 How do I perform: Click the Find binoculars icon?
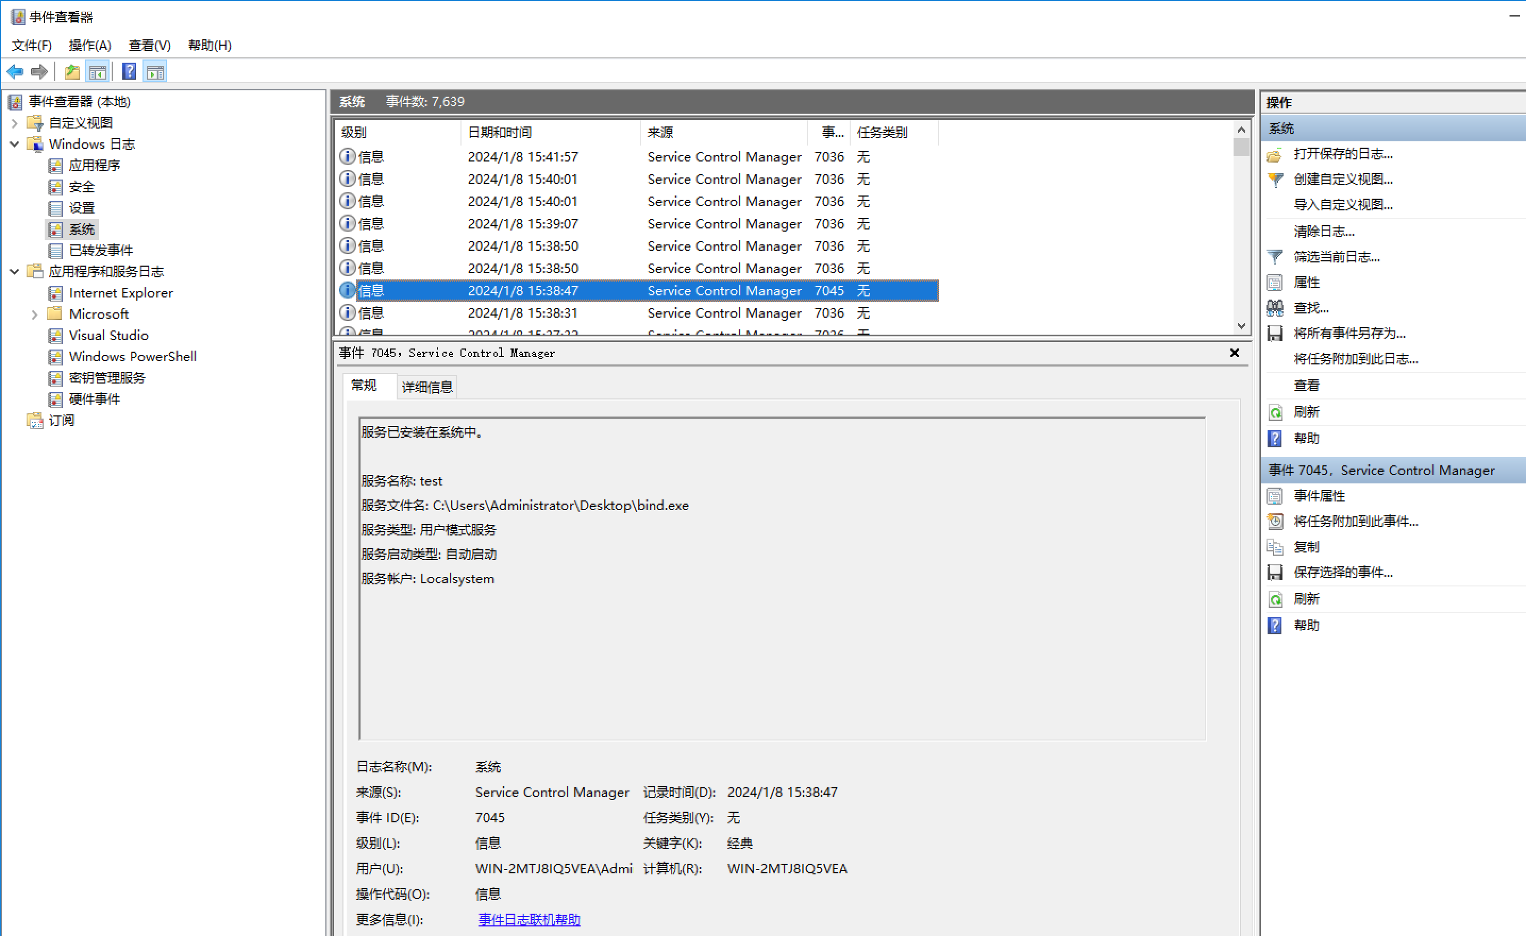pyautogui.click(x=1275, y=308)
